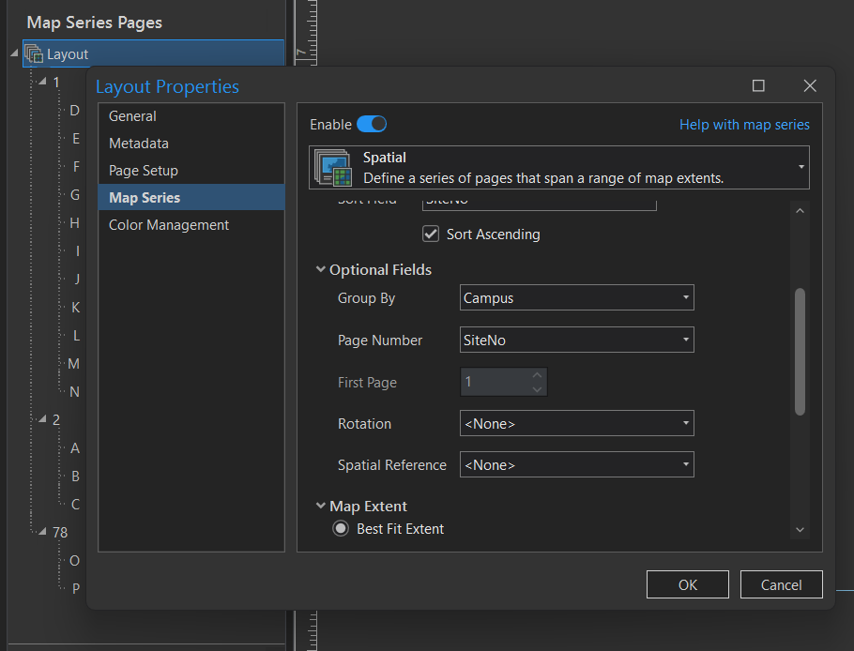Collapse tree group 1 in Map Series Pages
The image size is (854, 651).
41,82
